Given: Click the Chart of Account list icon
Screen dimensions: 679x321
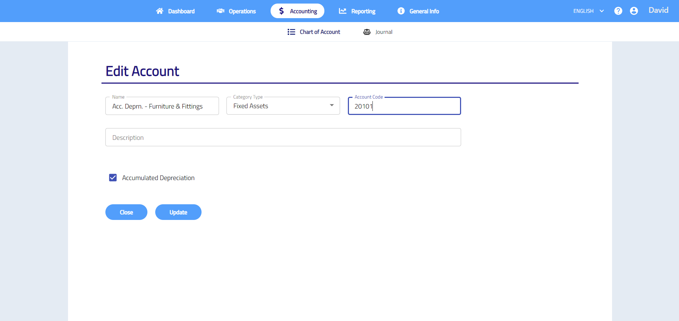Looking at the screenshot, I should point(291,32).
